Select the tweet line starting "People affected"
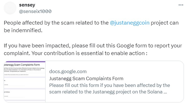Viewport: 187px width, 105px height. (x=91, y=23)
